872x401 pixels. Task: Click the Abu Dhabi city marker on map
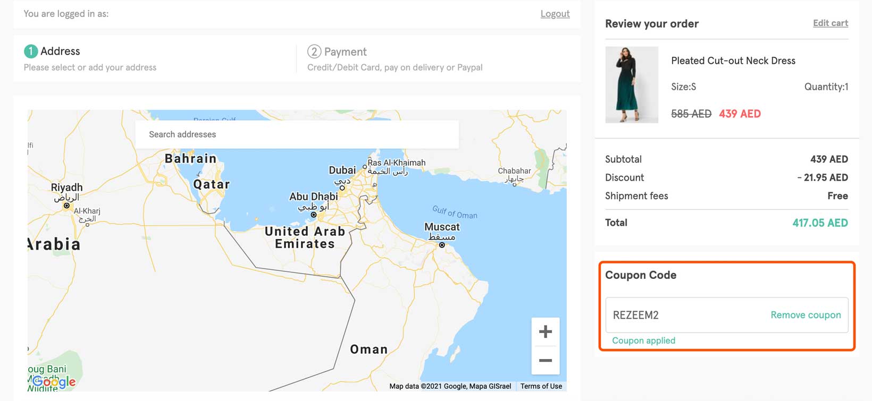314,215
